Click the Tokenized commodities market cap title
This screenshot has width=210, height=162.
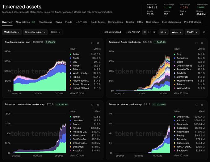point(25,104)
